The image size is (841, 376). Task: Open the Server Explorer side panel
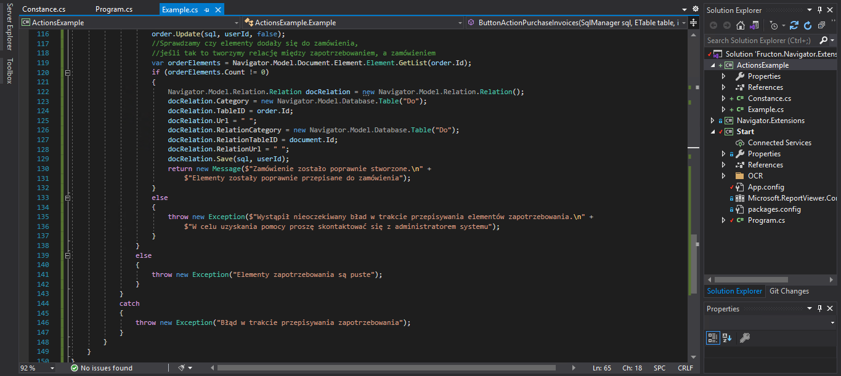tap(9, 28)
